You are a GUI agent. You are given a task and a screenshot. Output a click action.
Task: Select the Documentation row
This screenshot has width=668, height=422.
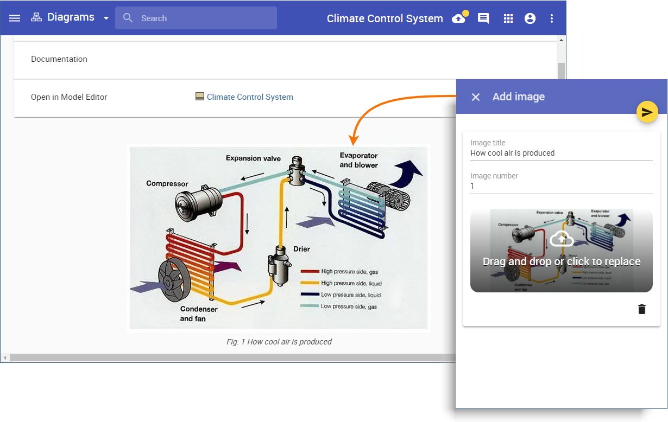pos(59,59)
